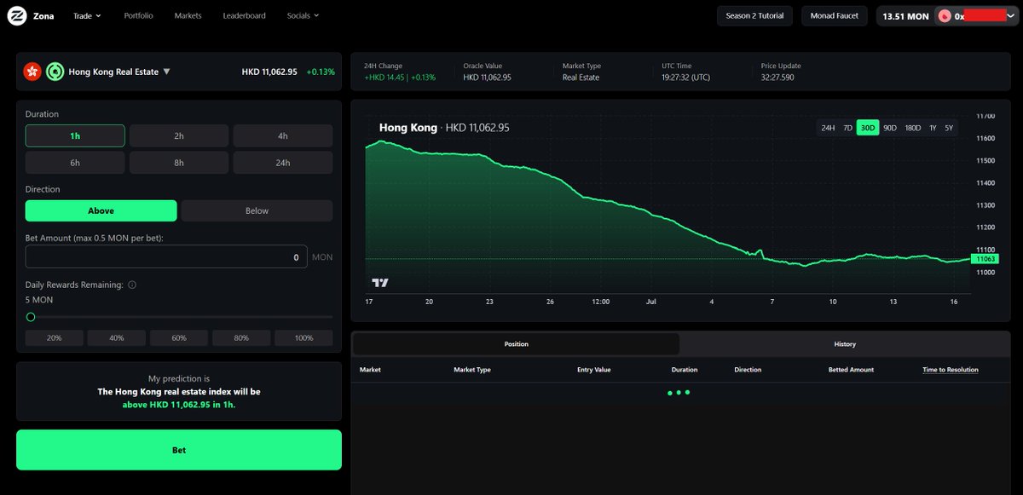Open the Trade dropdown menu

(87, 15)
